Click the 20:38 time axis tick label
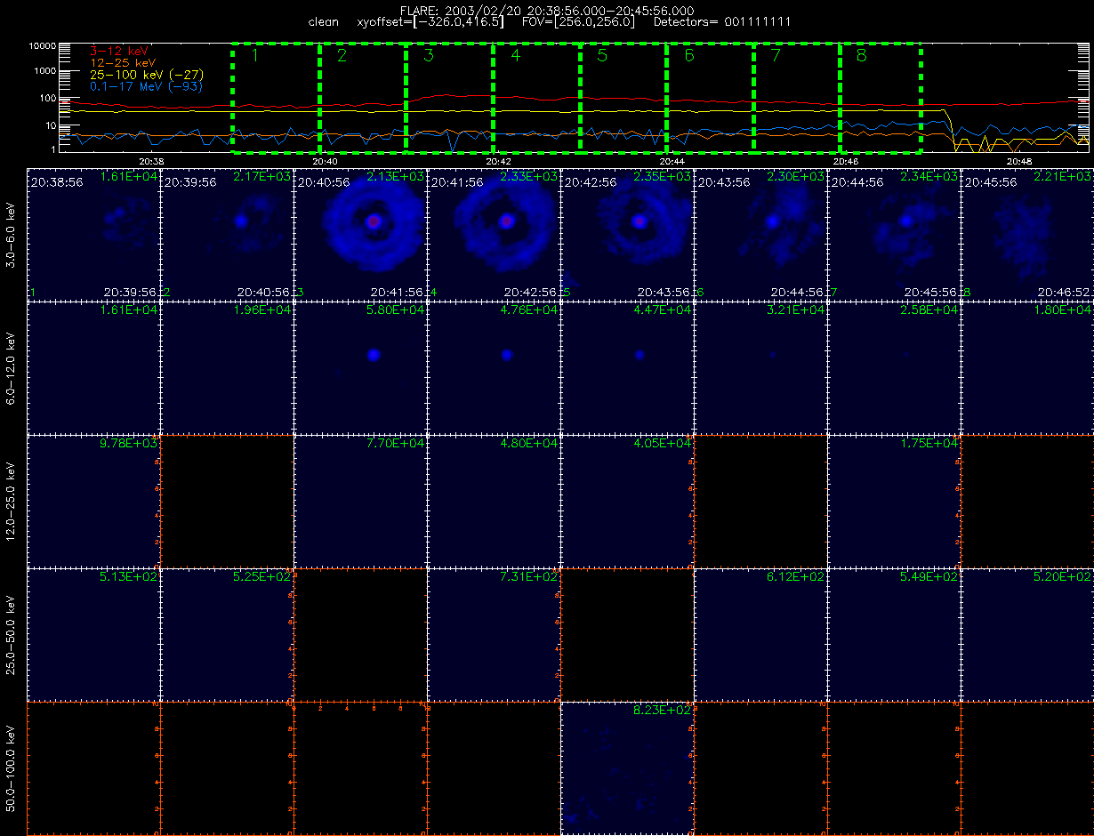The image size is (1094, 836). pyautogui.click(x=151, y=162)
